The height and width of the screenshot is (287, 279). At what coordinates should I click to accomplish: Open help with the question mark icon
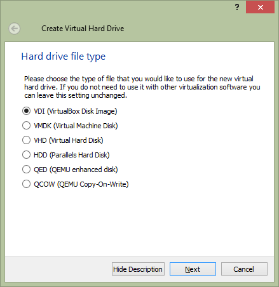pyautogui.click(x=237, y=7)
